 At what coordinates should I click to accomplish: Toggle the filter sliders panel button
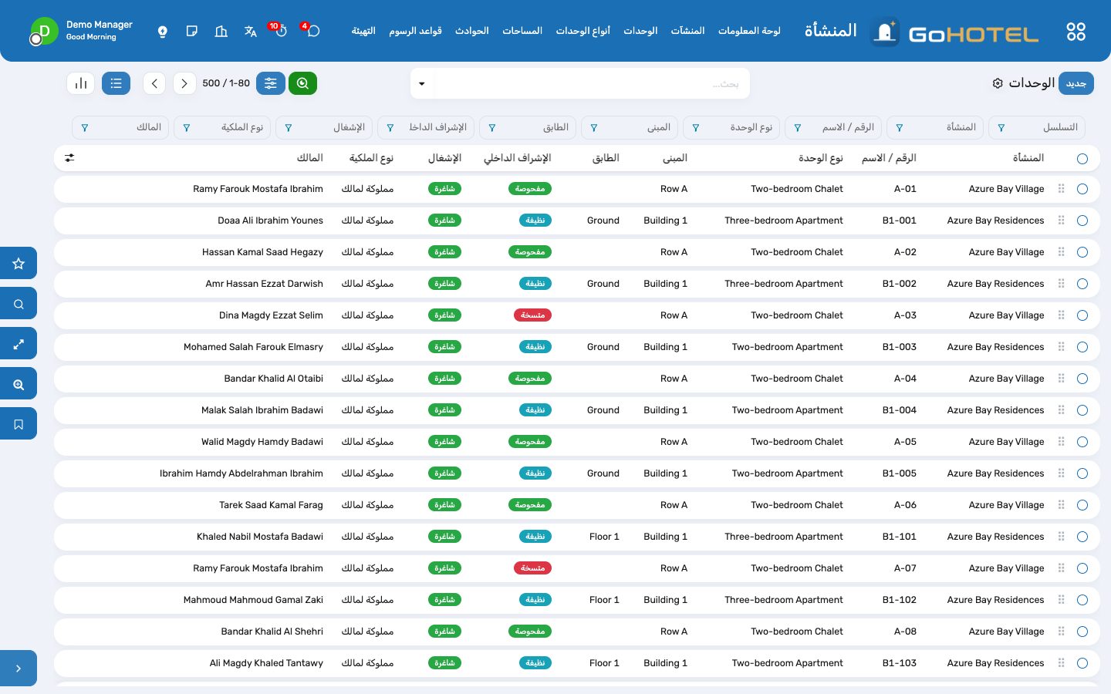coord(271,83)
